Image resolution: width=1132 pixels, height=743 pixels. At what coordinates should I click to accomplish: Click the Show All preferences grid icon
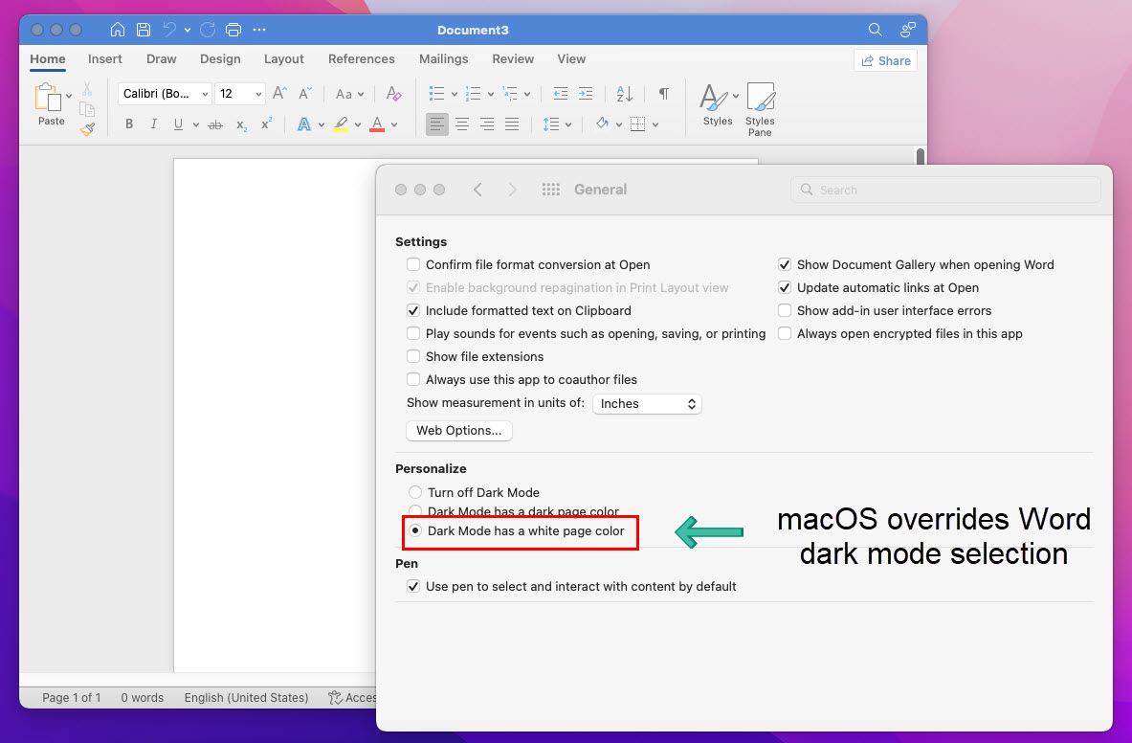(550, 190)
